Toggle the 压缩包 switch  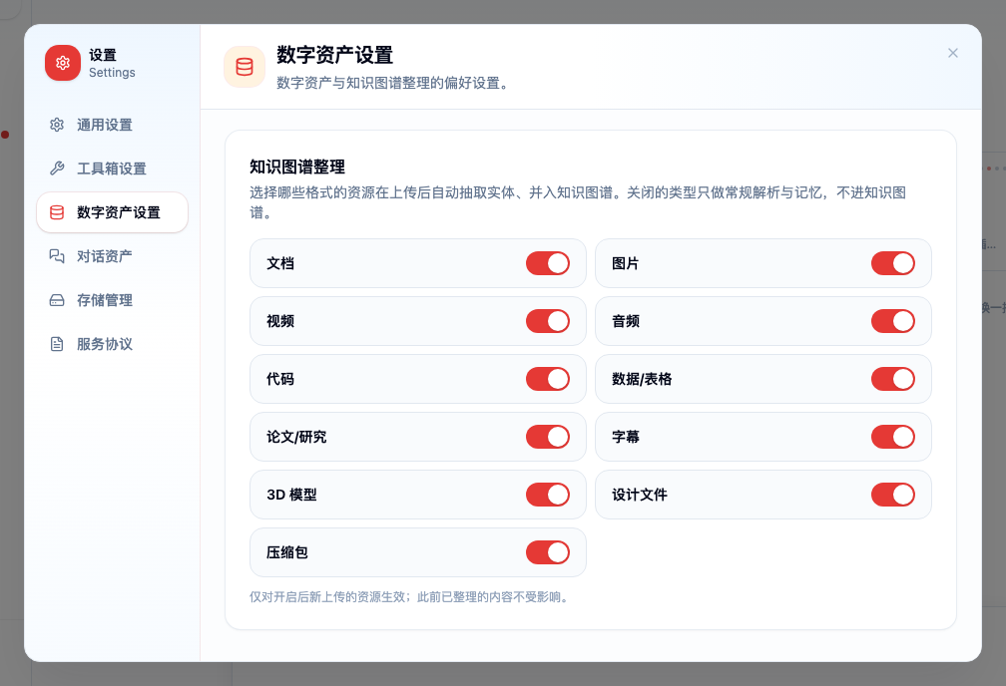[x=548, y=552]
